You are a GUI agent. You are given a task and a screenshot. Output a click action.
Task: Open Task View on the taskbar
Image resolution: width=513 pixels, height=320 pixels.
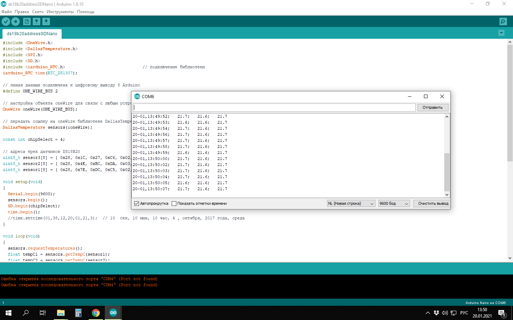pos(43,313)
